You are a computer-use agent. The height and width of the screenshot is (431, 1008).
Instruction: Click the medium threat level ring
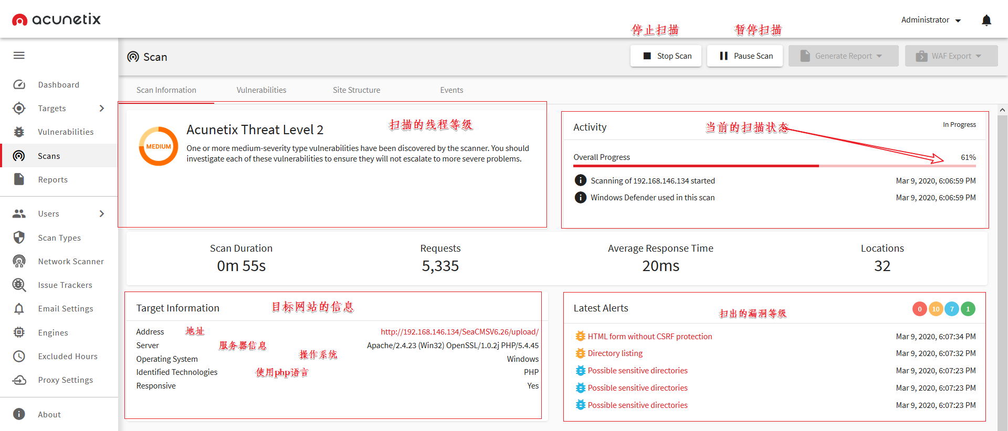tap(158, 146)
